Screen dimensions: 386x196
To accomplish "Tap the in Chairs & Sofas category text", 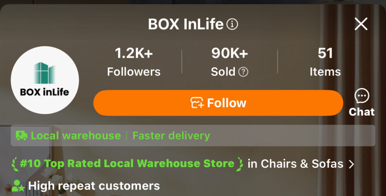I will tap(296, 164).
